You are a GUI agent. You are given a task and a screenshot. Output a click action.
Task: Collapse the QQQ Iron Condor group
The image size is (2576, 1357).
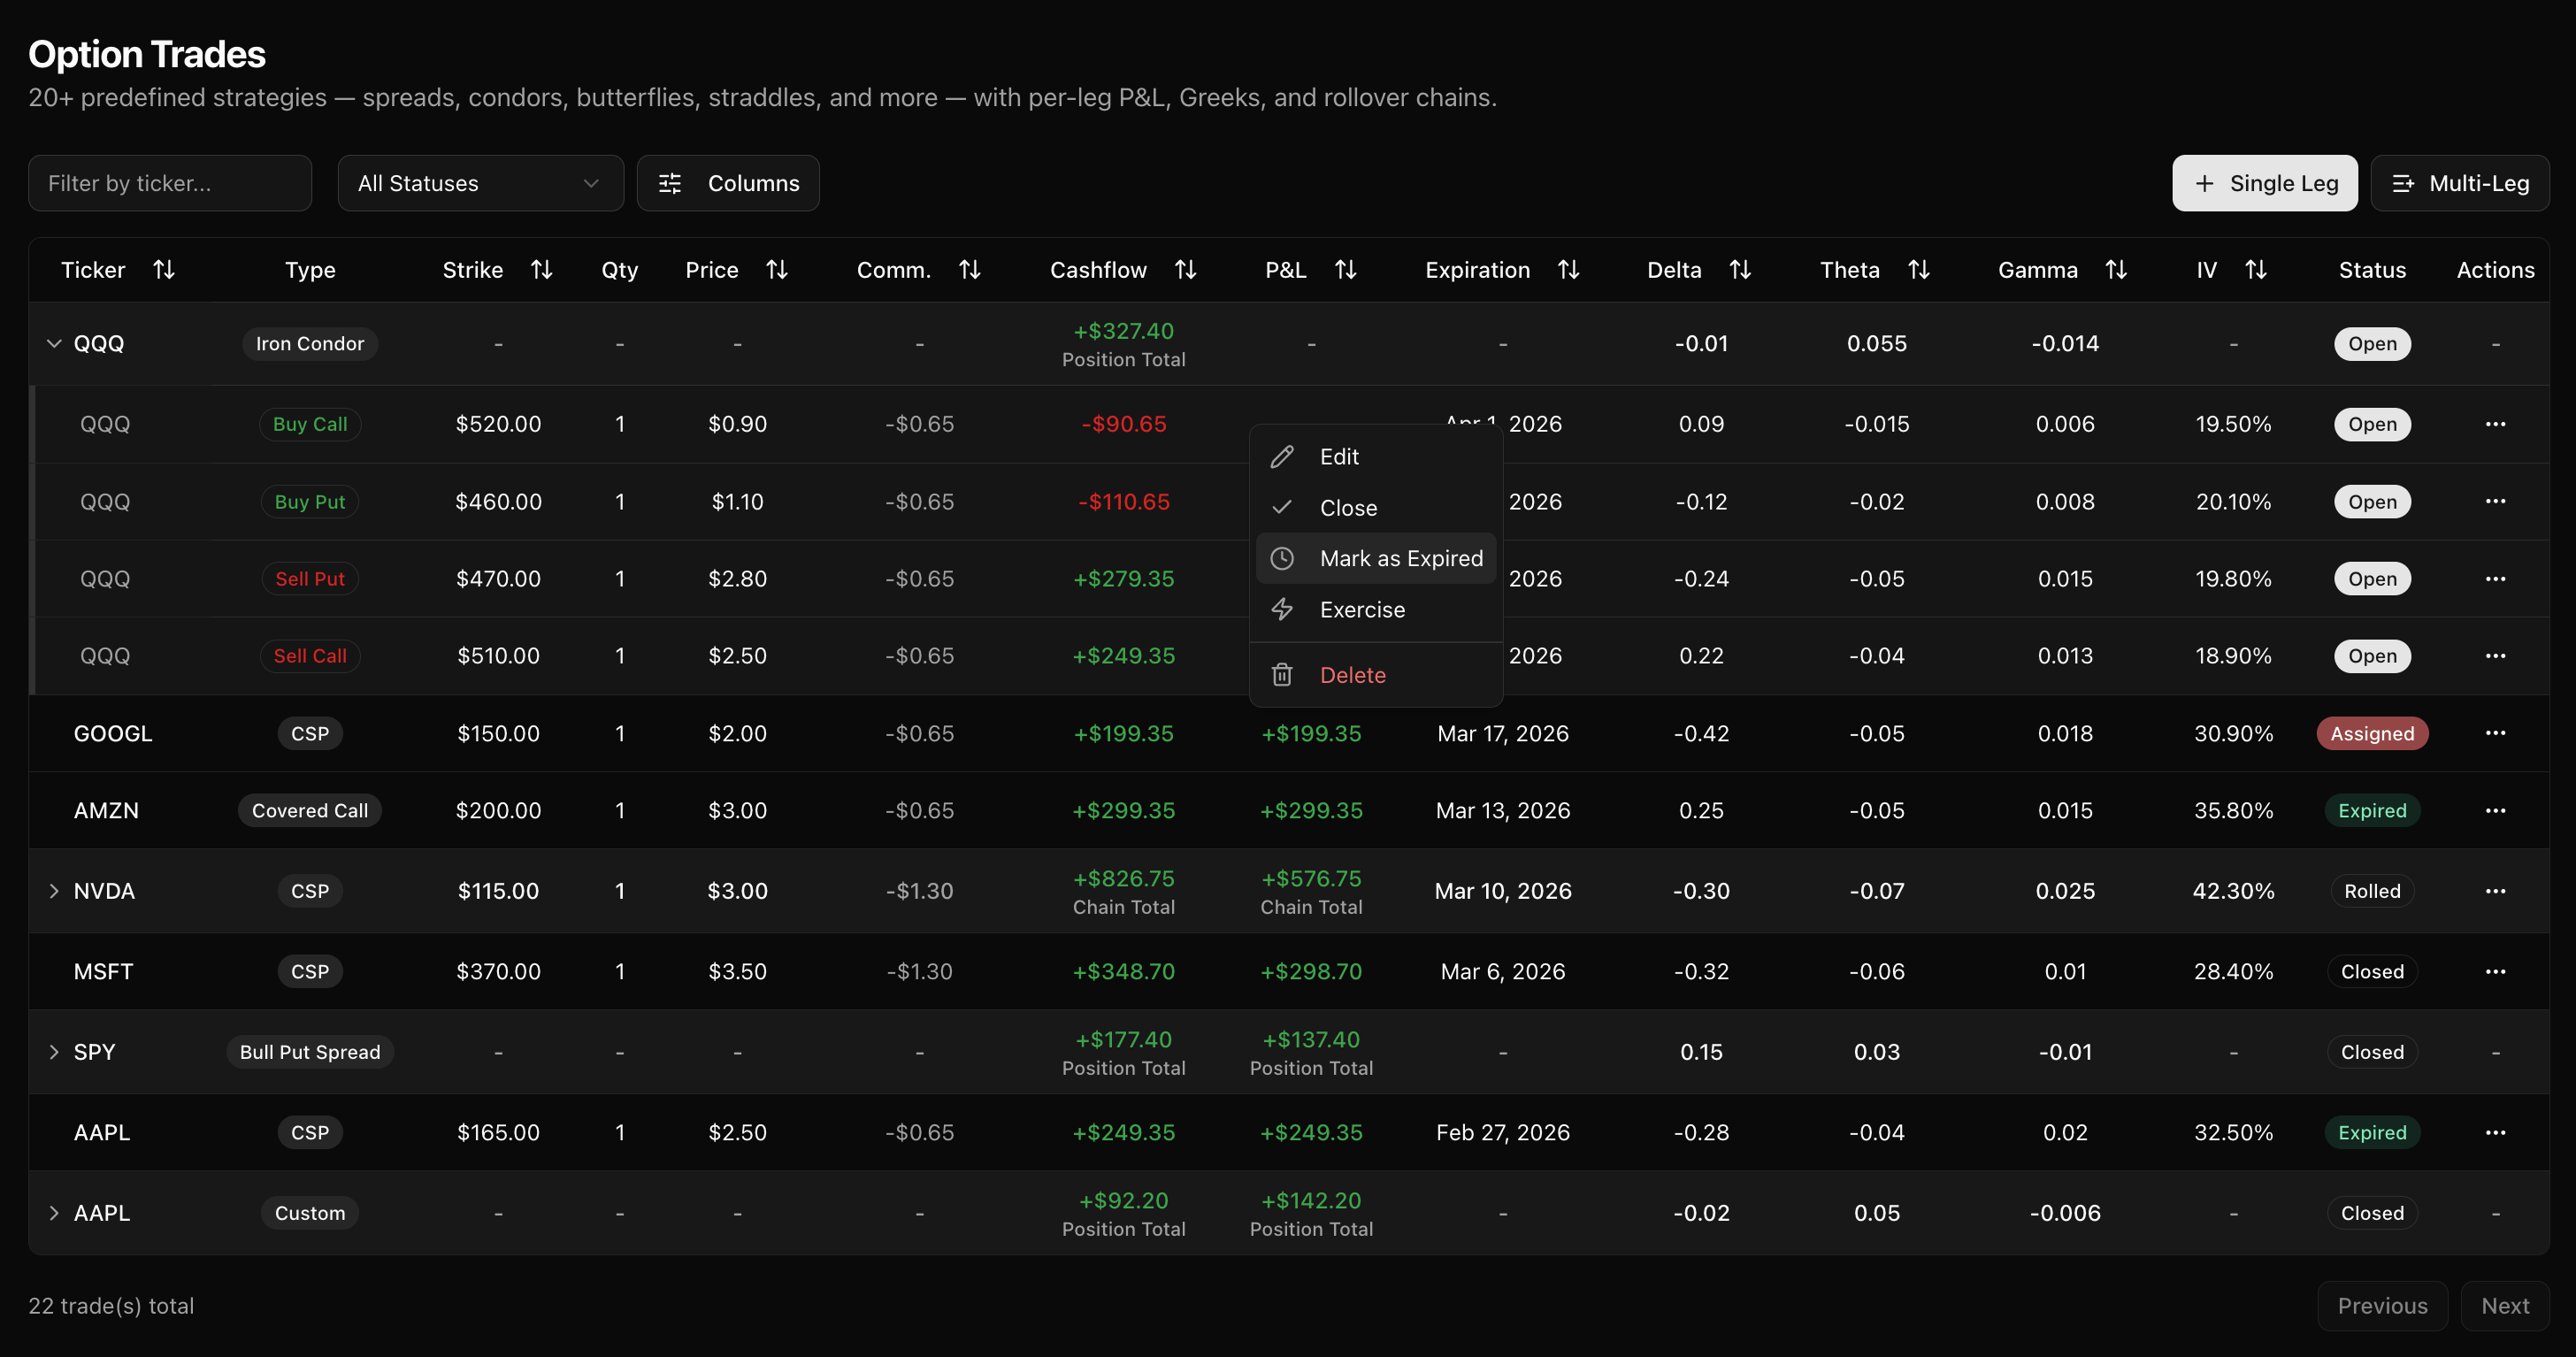pos(54,344)
